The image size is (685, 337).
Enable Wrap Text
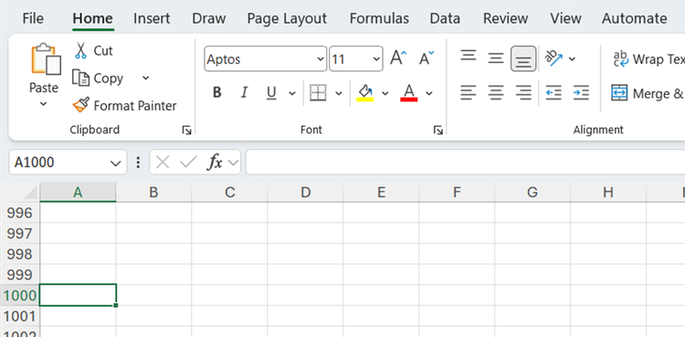click(649, 58)
